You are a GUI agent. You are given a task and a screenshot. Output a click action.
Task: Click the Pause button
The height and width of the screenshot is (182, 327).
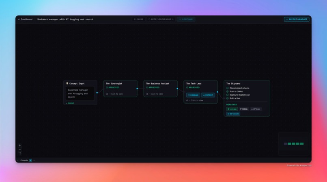click(138, 19)
